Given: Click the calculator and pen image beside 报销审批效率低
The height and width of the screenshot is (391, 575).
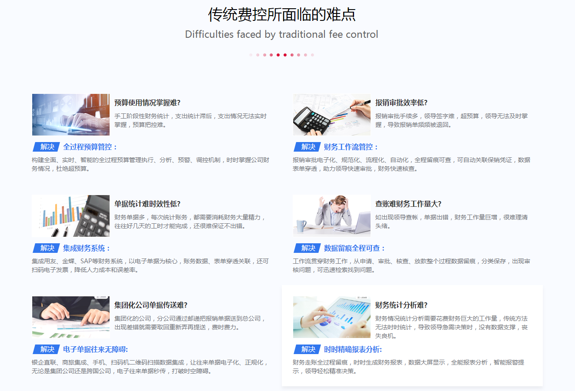Looking at the screenshot, I should tap(332, 115).
